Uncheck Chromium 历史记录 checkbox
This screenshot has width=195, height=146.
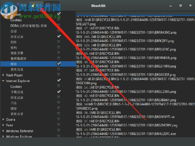click(x=59, y=36)
